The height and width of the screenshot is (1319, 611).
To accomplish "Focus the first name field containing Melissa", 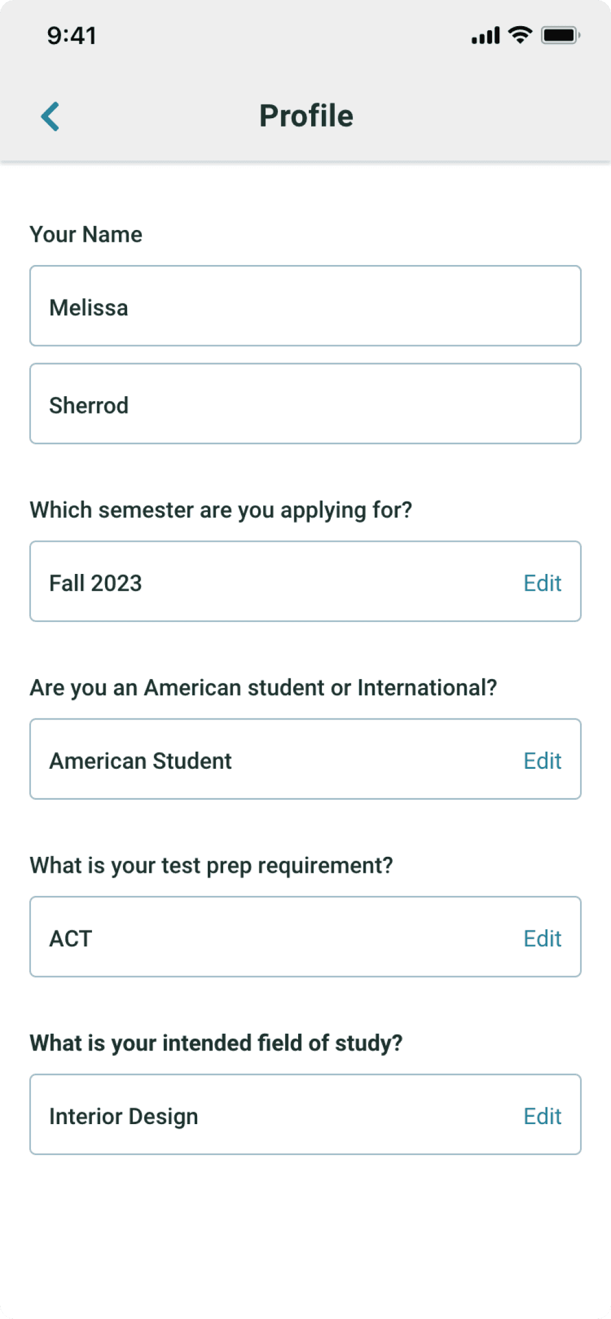I will point(305,306).
